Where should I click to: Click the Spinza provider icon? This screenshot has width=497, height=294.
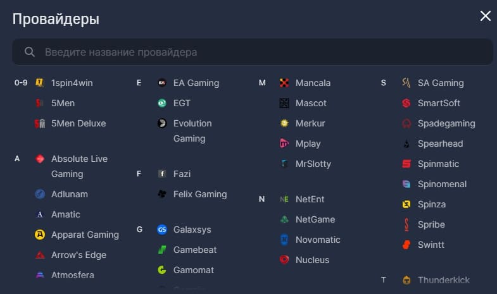coord(406,204)
